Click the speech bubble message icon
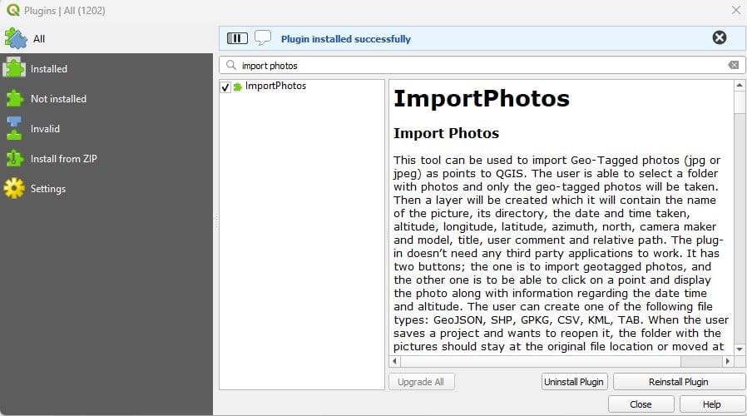Viewport: 747px width, 416px height. point(263,37)
